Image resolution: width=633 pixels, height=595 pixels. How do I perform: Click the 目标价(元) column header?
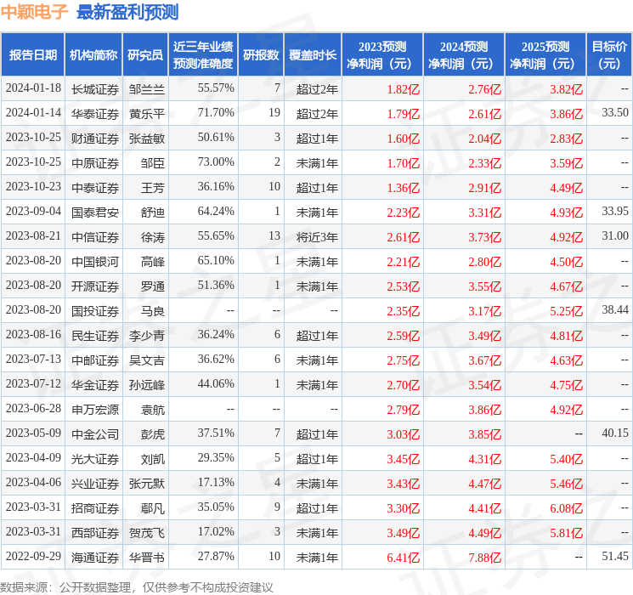tap(608, 54)
